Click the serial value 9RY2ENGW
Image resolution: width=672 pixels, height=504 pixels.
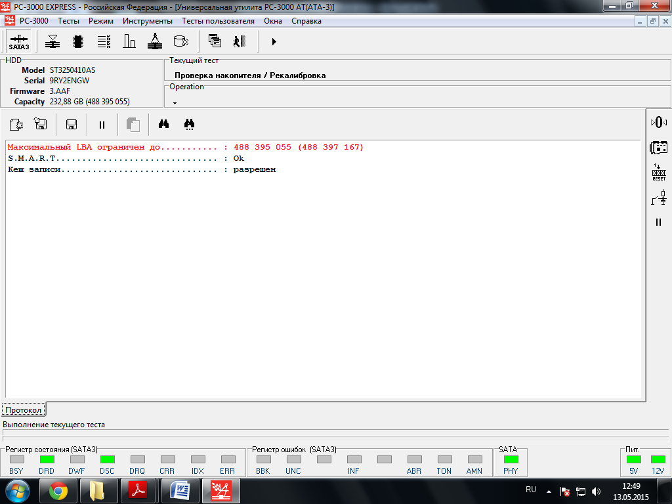coord(70,81)
